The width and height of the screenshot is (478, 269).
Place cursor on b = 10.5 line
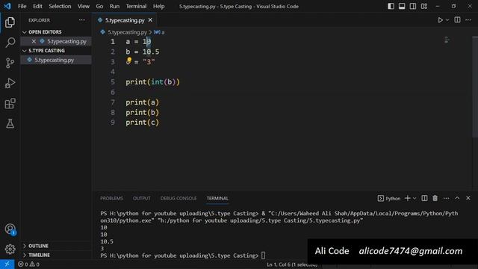[143, 52]
